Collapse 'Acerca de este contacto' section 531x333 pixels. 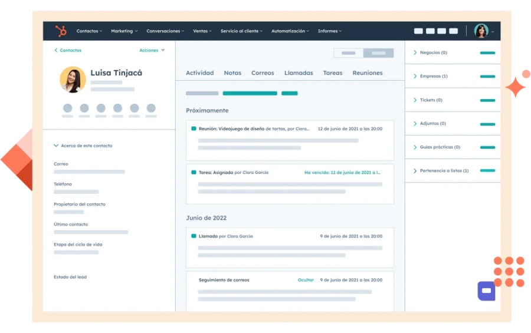(x=56, y=146)
